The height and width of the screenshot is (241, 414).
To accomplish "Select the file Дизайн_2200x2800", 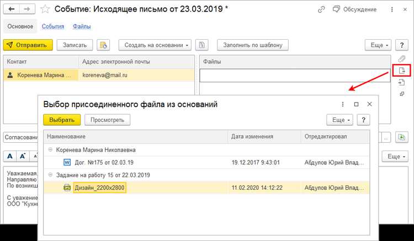I will pyautogui.click(x=99, y=188).
